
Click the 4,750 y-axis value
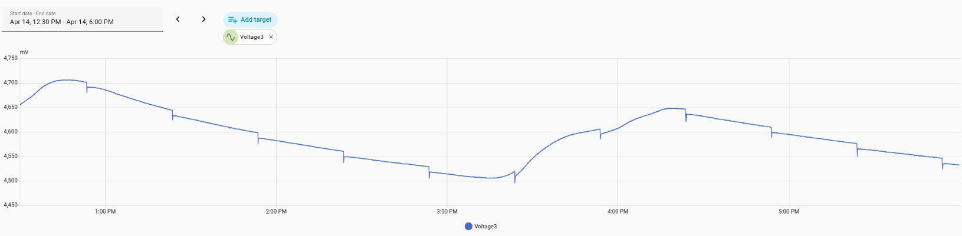tap(11, 58)
